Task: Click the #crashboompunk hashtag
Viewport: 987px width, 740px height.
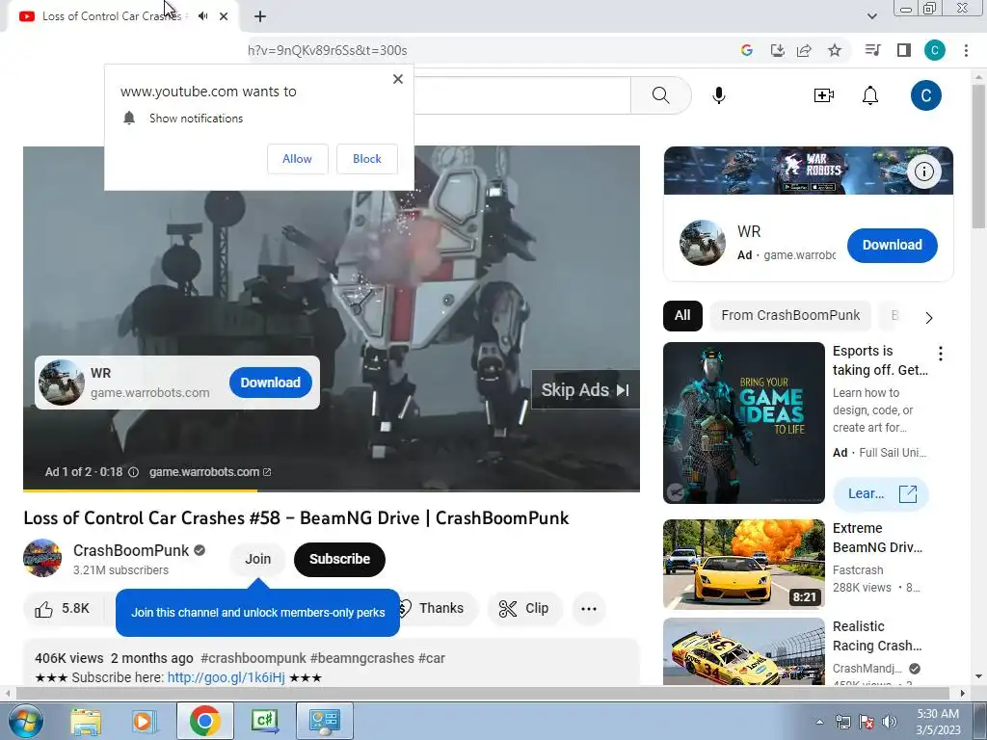Action: [253, 659]
